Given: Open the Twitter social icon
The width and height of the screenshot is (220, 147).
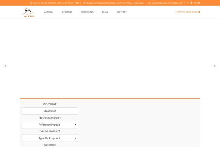Looking at the screenshot, I should tap(191, 3).
